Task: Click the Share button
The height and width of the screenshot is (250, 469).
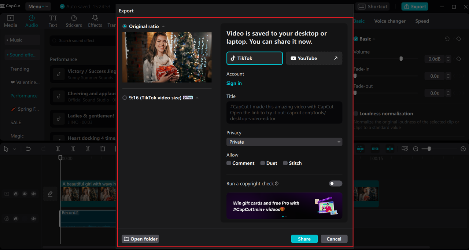Action: point(304,239)
